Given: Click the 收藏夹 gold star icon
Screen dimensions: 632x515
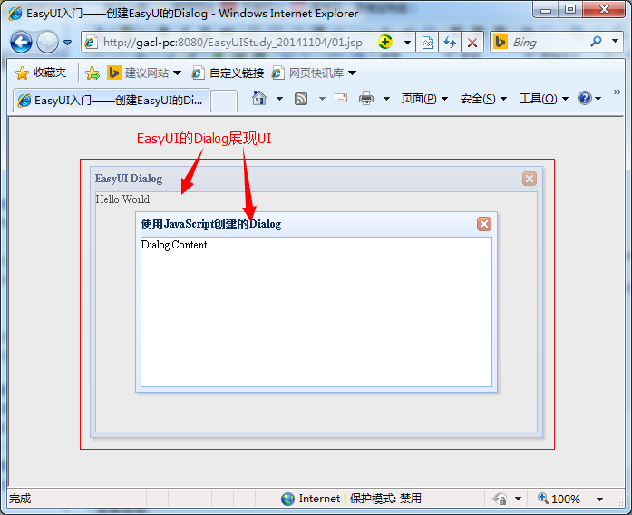Looking at the screenshot, I should pos(22,73).
